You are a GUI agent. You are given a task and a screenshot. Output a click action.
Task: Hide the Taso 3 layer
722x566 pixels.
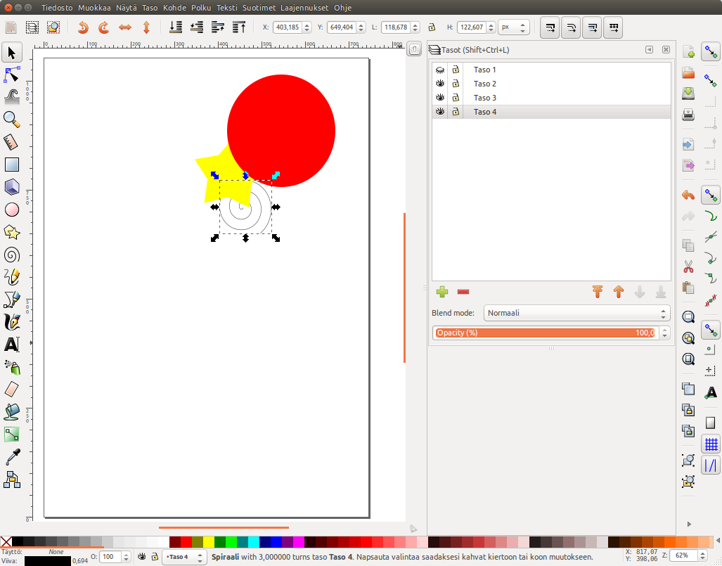[x=440, y=98]
